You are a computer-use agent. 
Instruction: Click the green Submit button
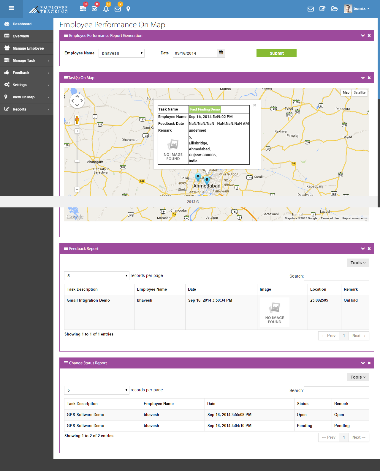tap(276, 53)
